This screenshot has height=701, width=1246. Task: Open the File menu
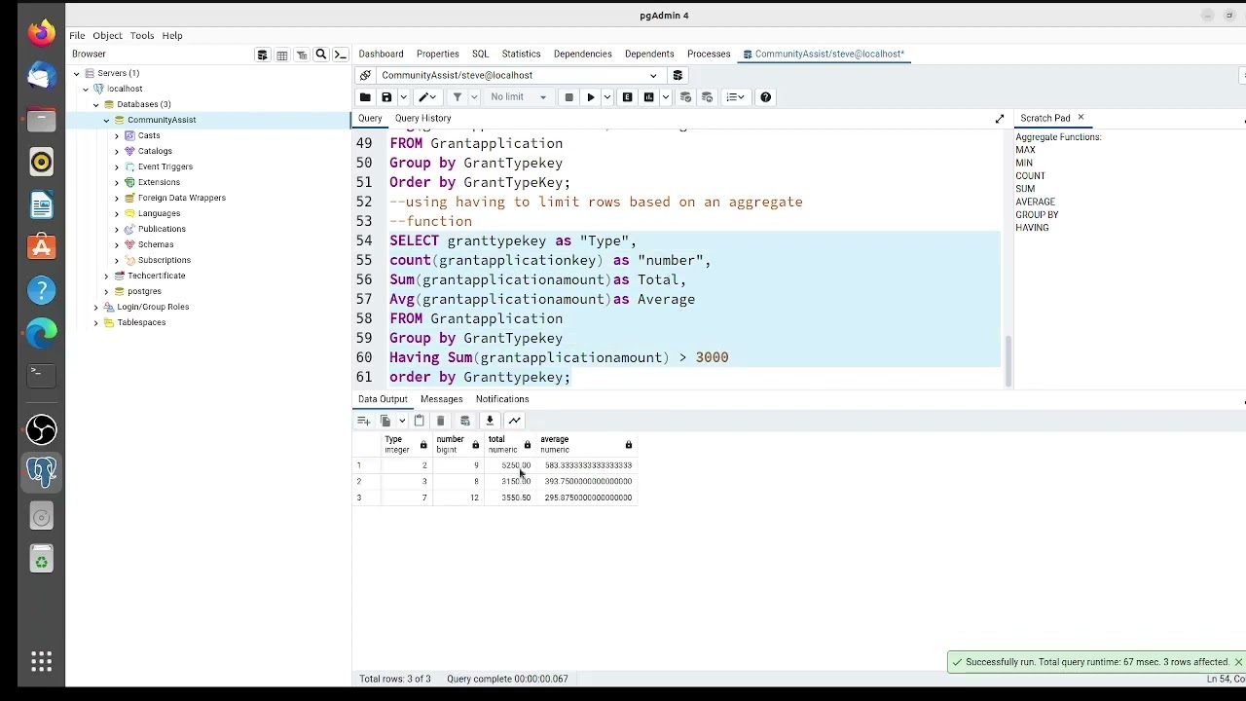[77, 35]
